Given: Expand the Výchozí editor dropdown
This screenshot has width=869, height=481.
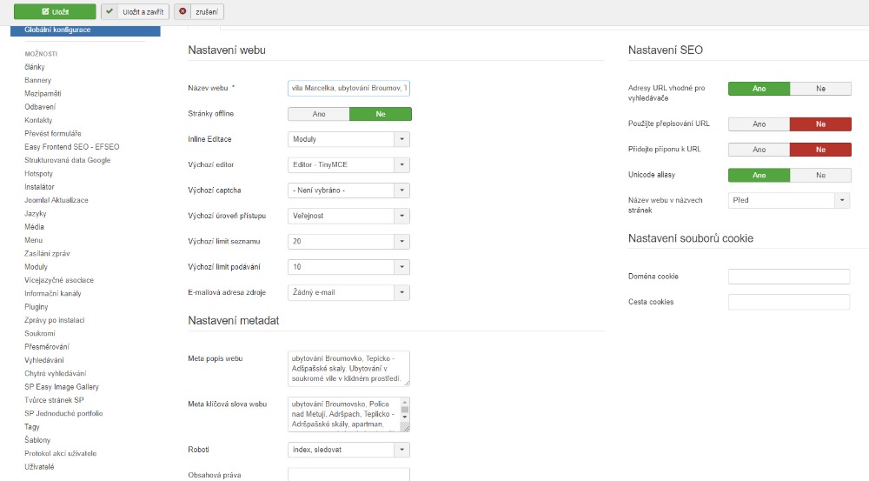Looking at the screenshot, I should coord(348,164).
